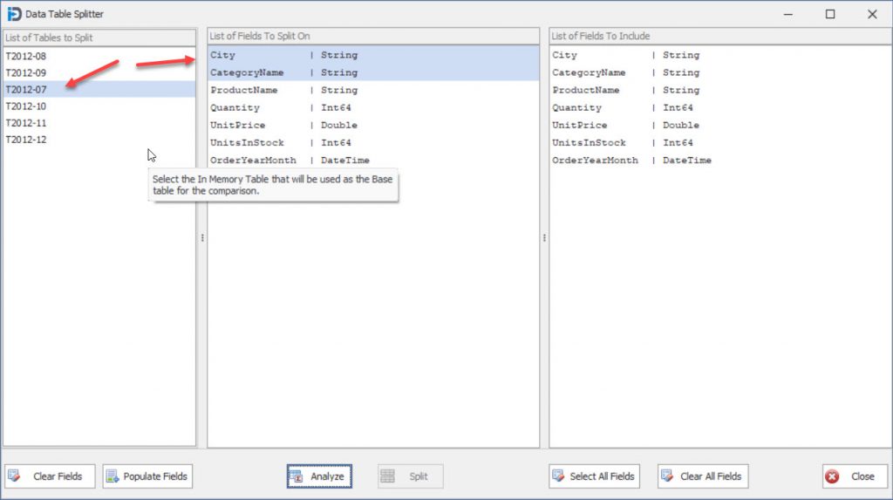The image size is (893, 500).
Task: Choose the T2012-10 table
Action: point(26,106)
